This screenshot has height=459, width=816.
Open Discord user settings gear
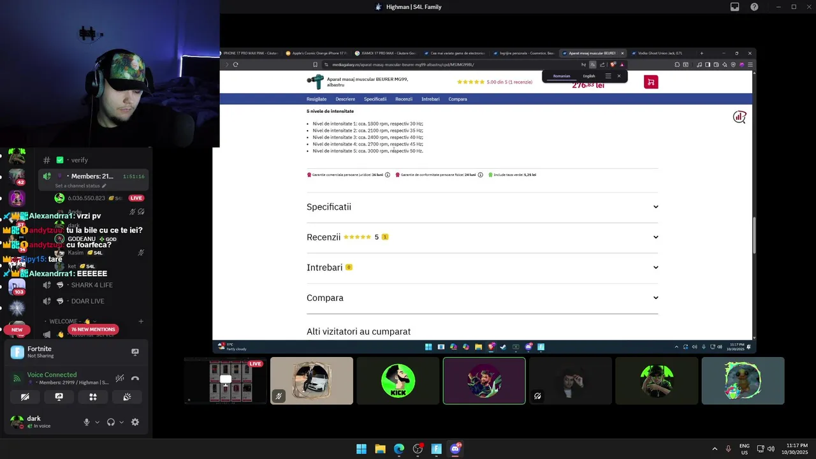135,422
